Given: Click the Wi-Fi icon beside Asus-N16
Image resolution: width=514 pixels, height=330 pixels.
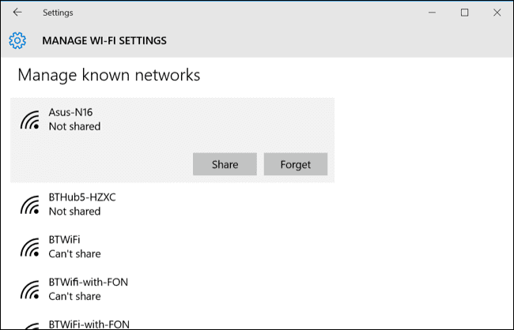Looking at the screenshot, I should coord(30,120).
